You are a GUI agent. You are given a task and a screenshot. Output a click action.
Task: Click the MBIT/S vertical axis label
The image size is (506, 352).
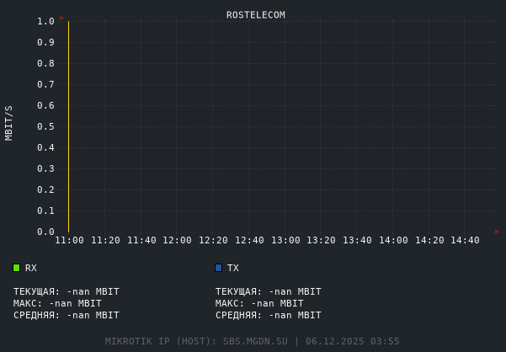9,122
